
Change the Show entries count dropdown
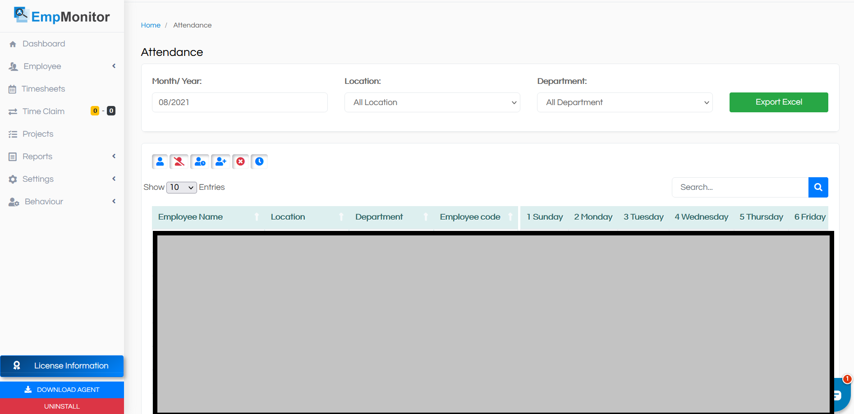tap(182, 187)
